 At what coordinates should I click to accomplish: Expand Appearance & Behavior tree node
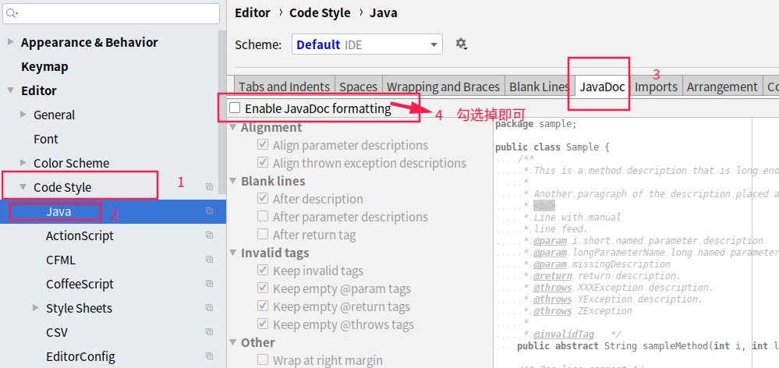[11, 42]
